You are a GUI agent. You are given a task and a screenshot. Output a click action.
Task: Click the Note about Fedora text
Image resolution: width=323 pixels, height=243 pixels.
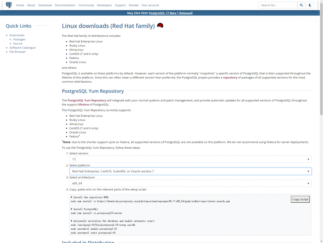click(185, 142)
